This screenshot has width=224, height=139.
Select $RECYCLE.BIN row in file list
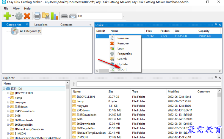(x=145, y=97)
